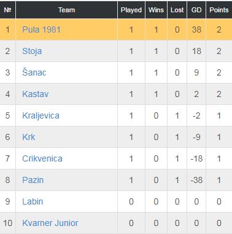Click the GD column header
This screenshot has height=234, width=232.
click(196, 10)
